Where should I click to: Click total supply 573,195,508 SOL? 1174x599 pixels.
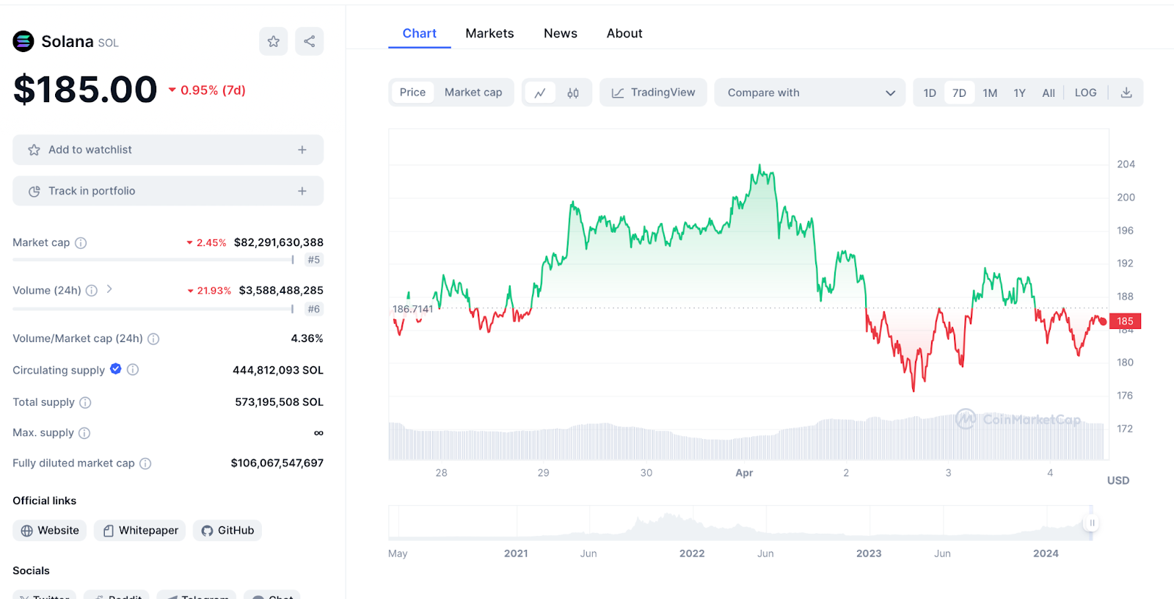click(279, 402)
